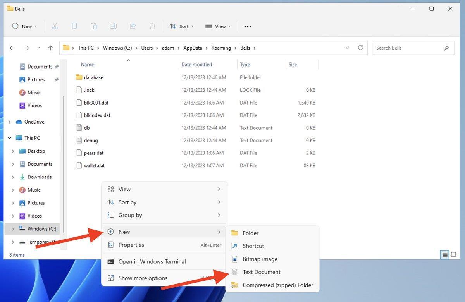Image resolution: width=465 pixels, height=302 pixels.
Task: Collapse the This PC tree node
Action: [10, 138]
